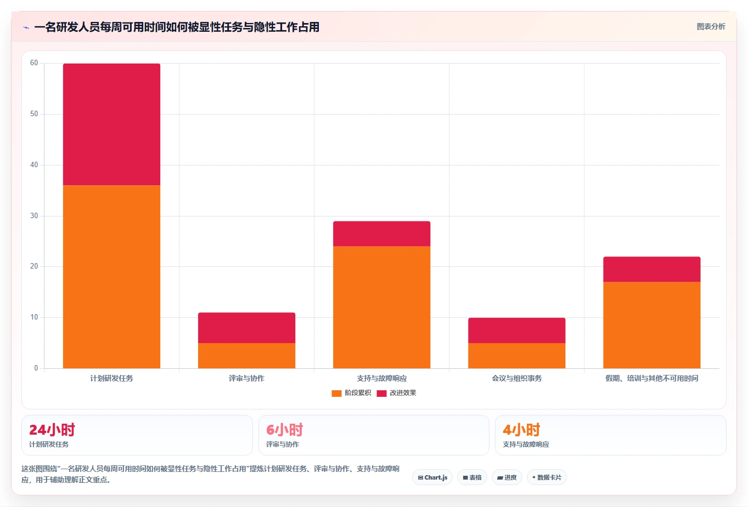
Task: Click the 表格 tag chip
Action: tap(472, 477)
